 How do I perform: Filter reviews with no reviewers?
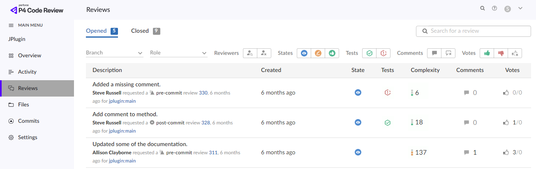pyautogui.click(x=264, y=53)
